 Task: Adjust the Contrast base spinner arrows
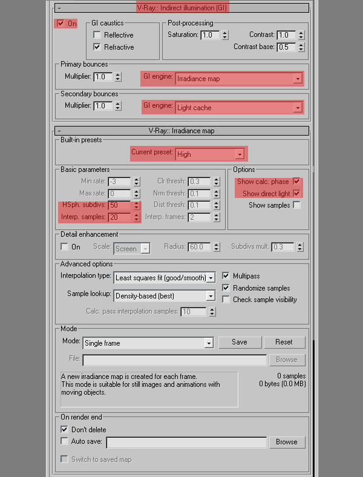click(x=301, y=47)
